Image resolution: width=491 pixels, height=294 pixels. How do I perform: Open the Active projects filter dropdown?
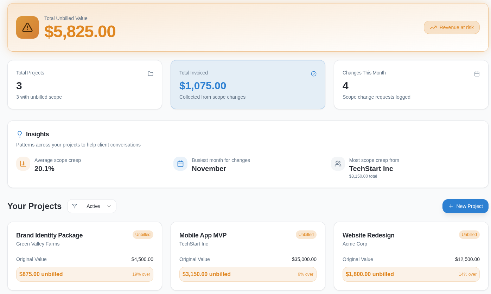pos(92,206)
